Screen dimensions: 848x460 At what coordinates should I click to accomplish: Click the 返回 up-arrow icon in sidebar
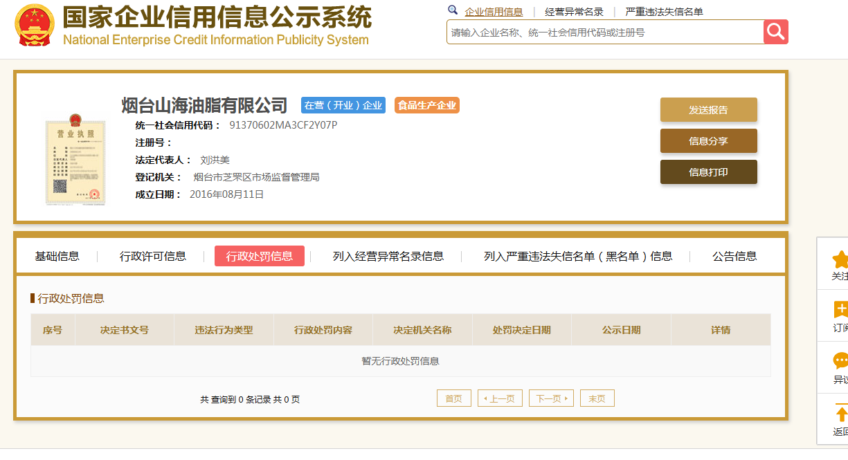click(x=841, y=414)
